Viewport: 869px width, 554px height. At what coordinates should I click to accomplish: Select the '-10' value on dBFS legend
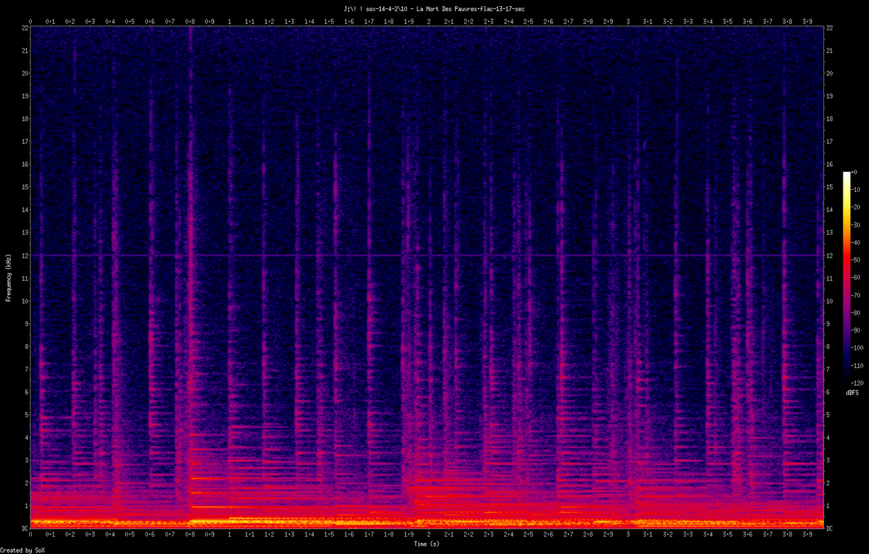857,190
